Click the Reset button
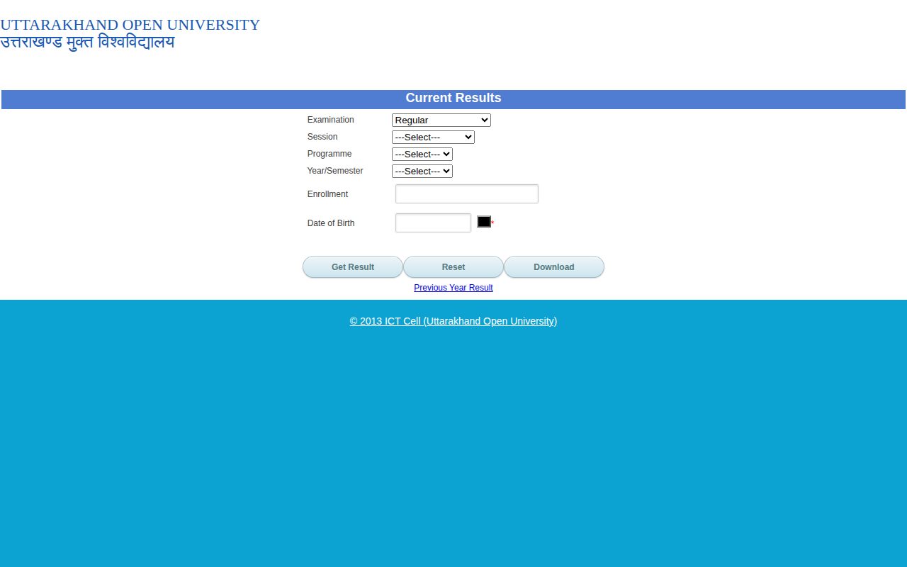The image size is (907, 567). (x=453, y=267)
